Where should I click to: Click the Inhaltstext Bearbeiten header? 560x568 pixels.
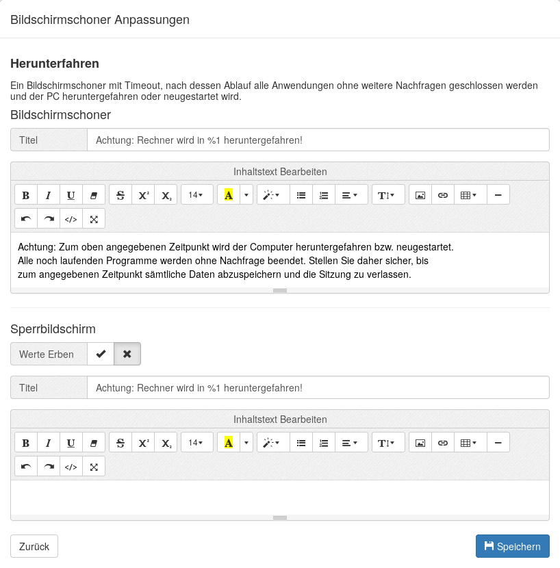click(280, 171)
